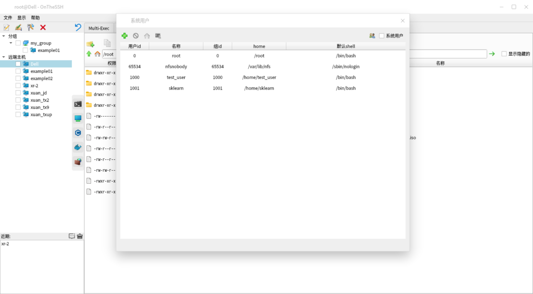Close the 系统用户 dialog
Screen dimensions: 533x294
[x=402, y=21]
